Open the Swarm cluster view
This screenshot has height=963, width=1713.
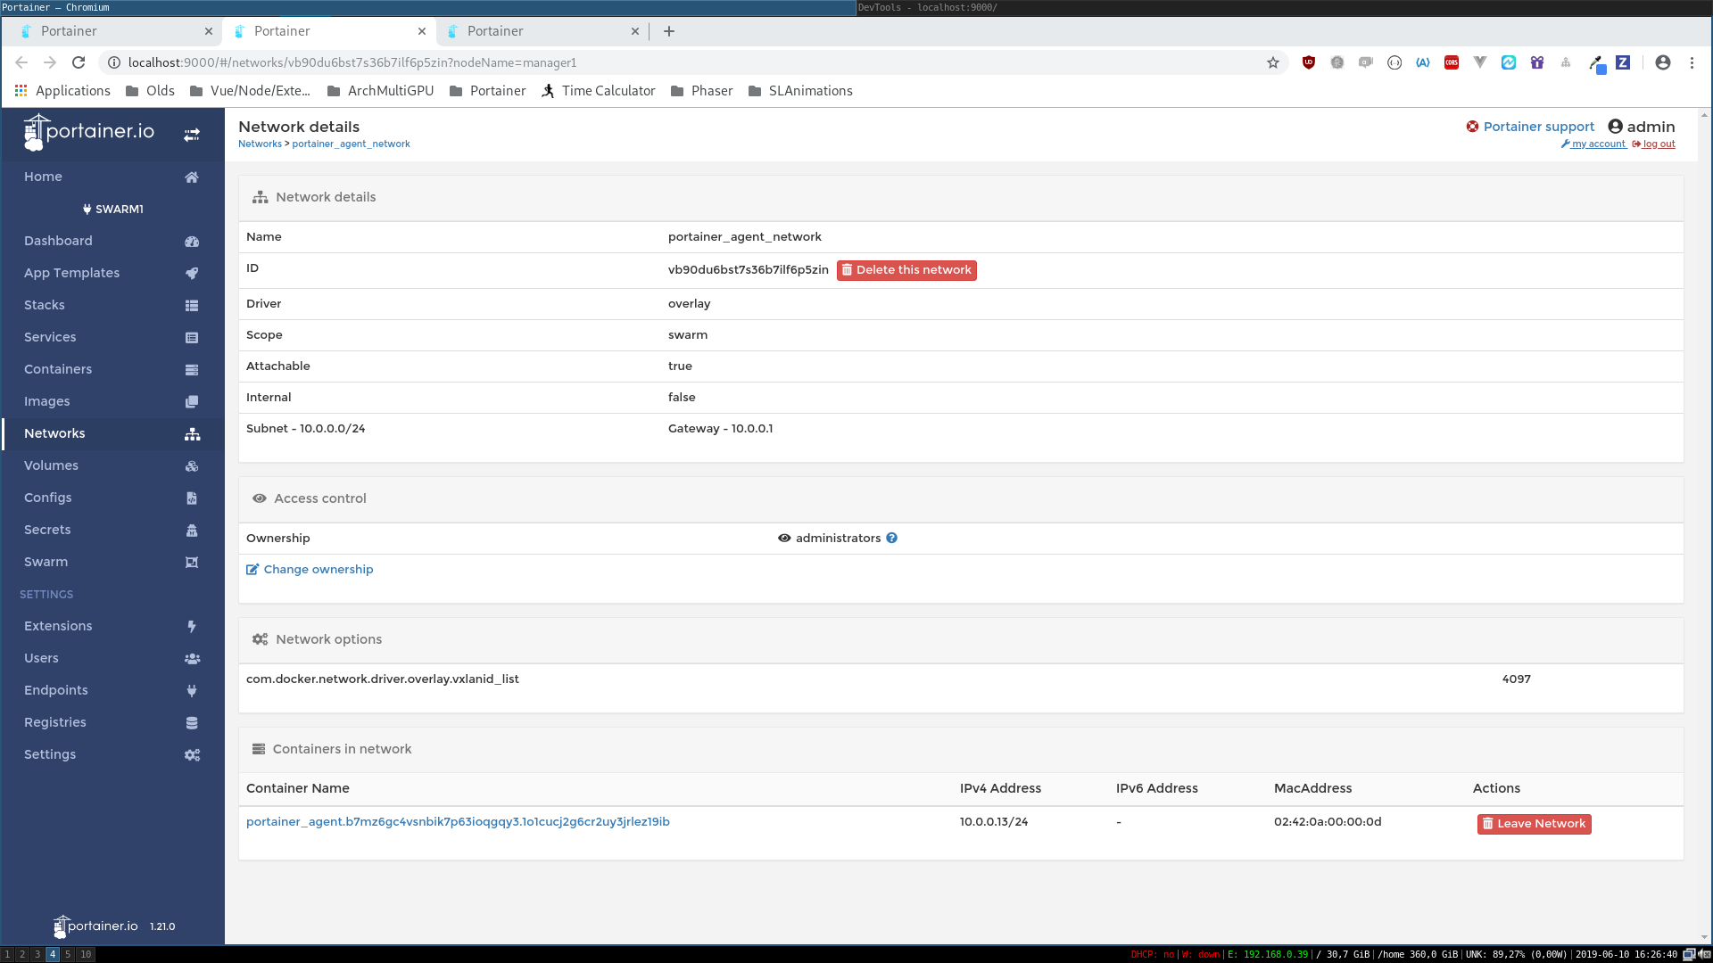point(46,562)
